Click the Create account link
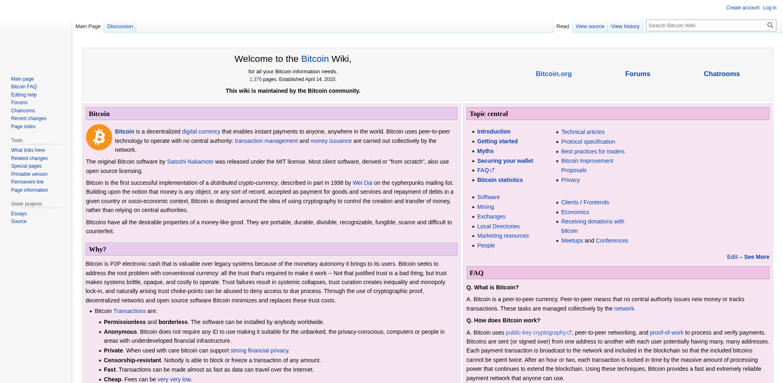This screenshot has height=383, width=783. pos(743,8)
